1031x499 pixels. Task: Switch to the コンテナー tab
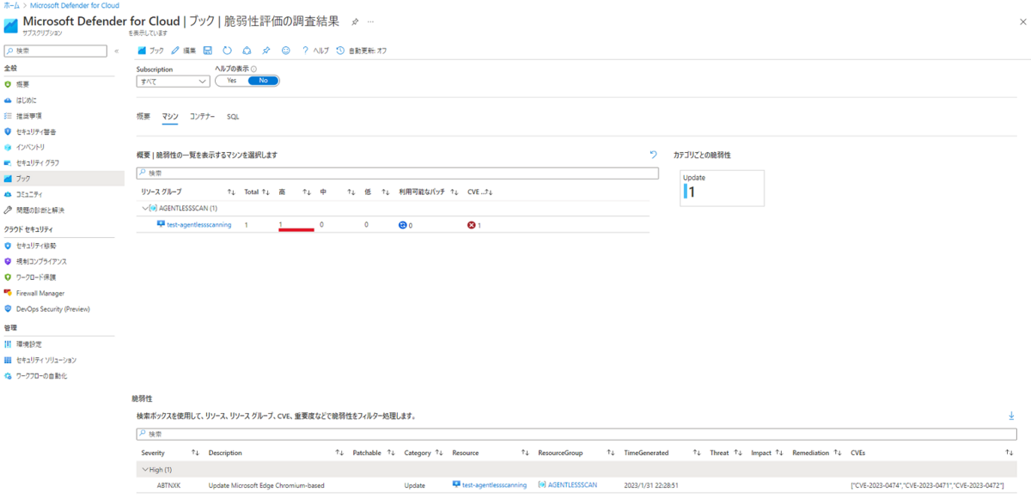coord(203,116)
